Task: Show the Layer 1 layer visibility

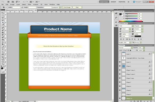Action: click(120, 54)
